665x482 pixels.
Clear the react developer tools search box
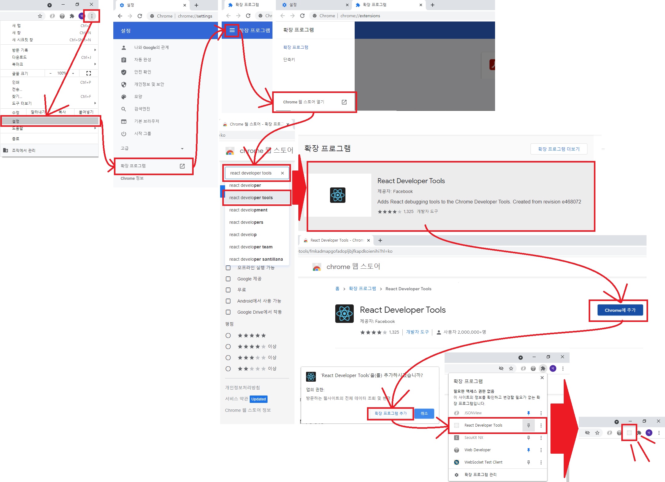pos(282,173)
